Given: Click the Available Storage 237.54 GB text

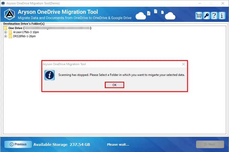Looking at the screenshot, I should point(62,144).
